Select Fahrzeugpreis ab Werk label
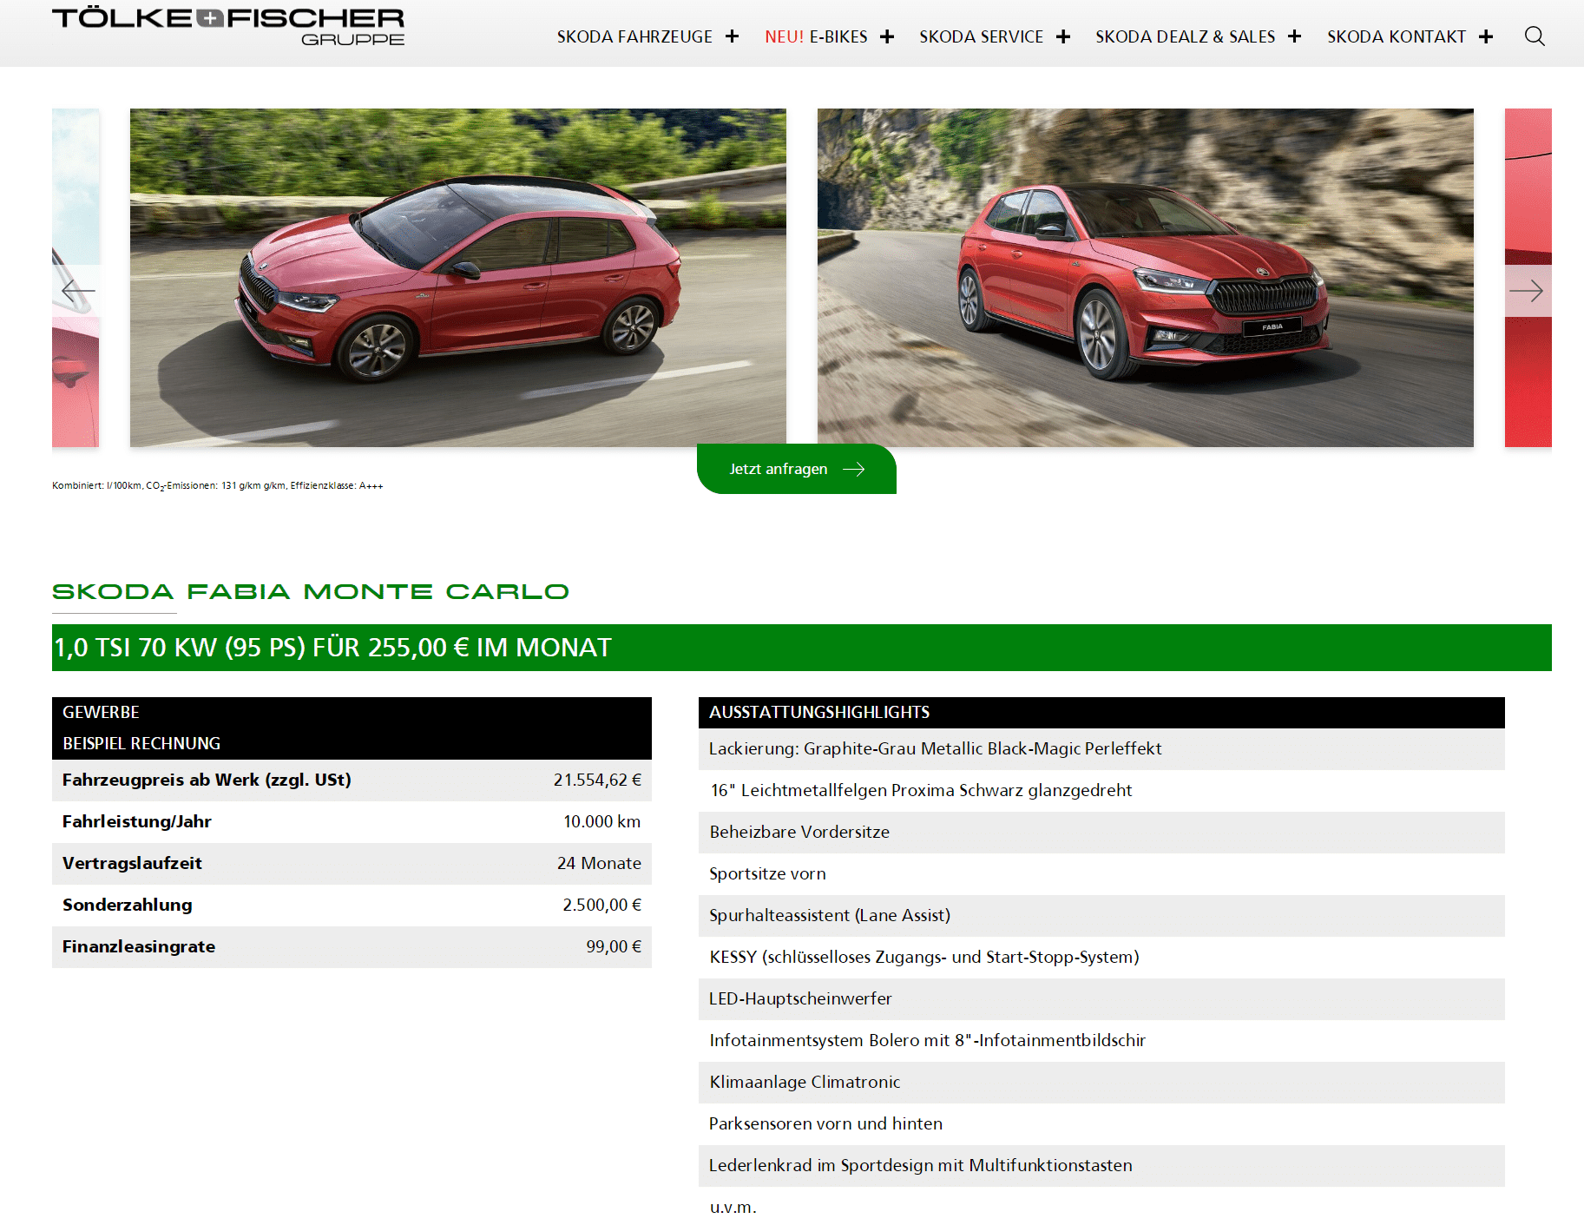Screen dimensions: 1584x1225 pyautogui.click(x=207, y=780)
